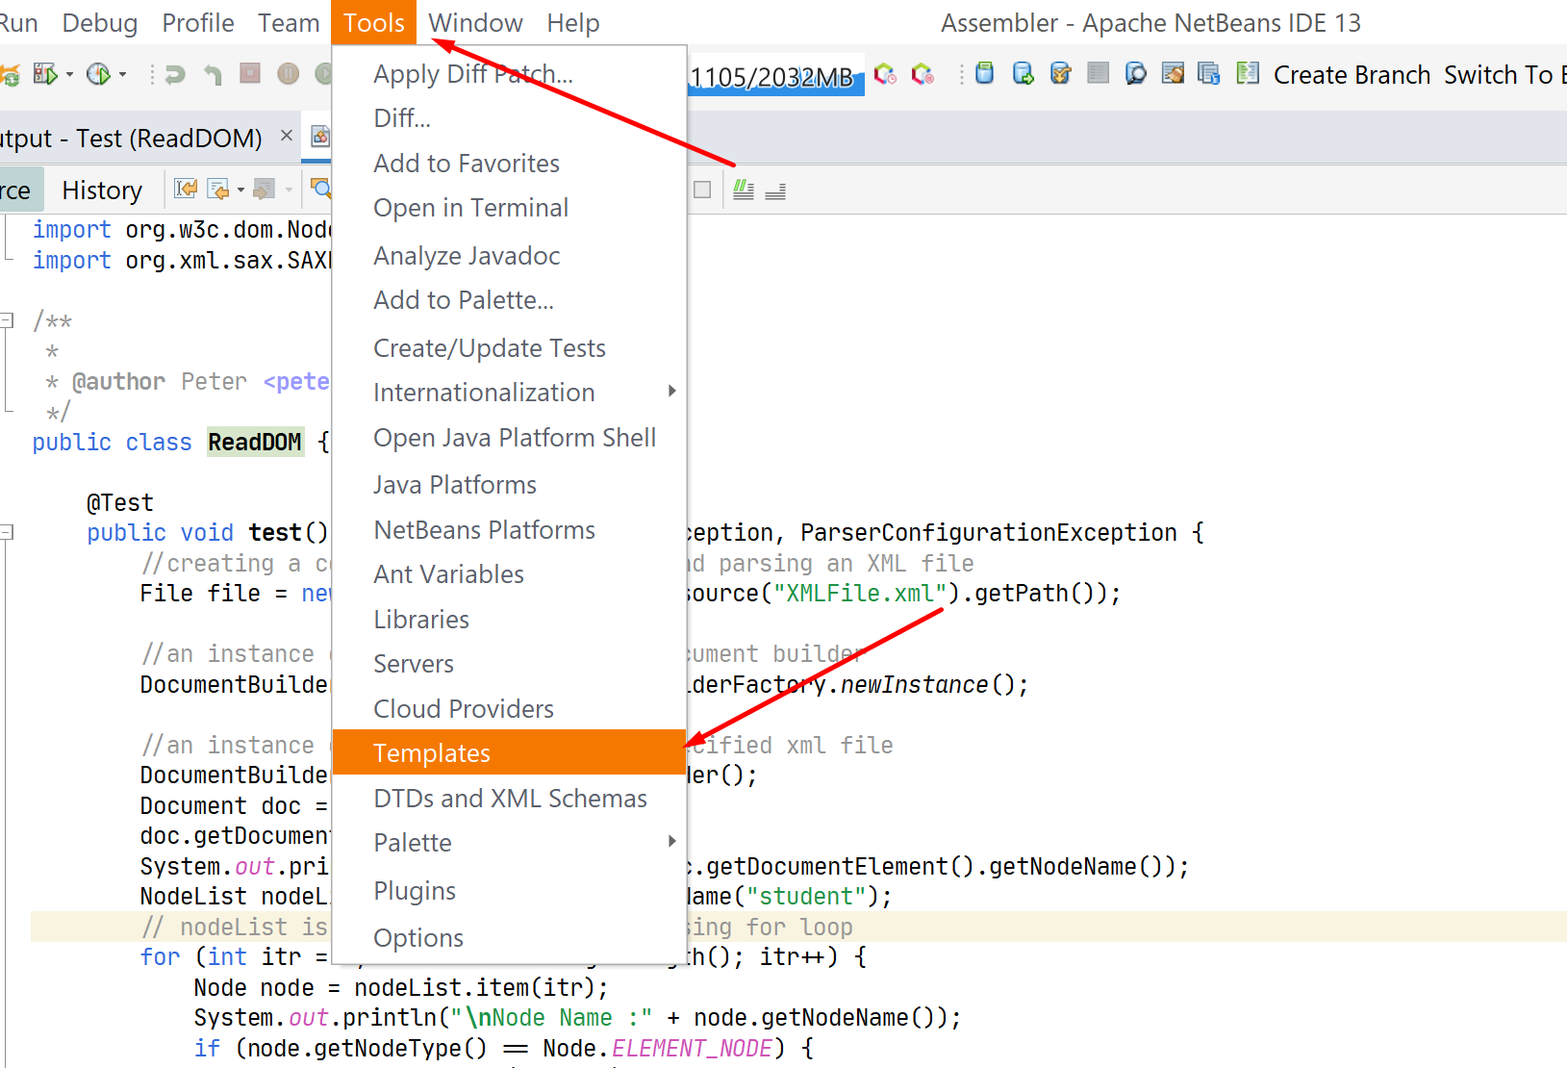Click the disabled Forward navigation editor icon
This screenshot has height=1068, width=1567.
click(x=265, y=190)
